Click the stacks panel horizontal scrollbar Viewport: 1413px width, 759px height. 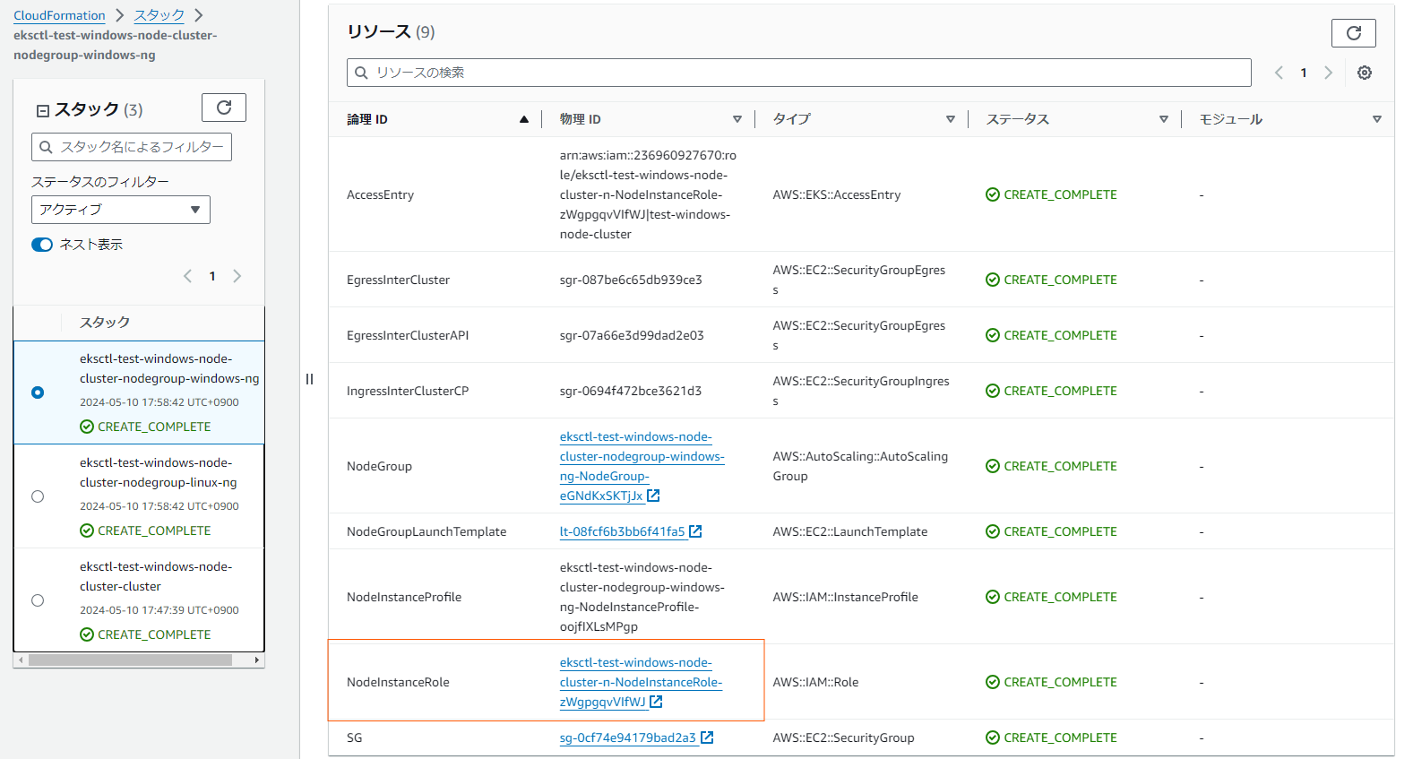click(130, 660)
